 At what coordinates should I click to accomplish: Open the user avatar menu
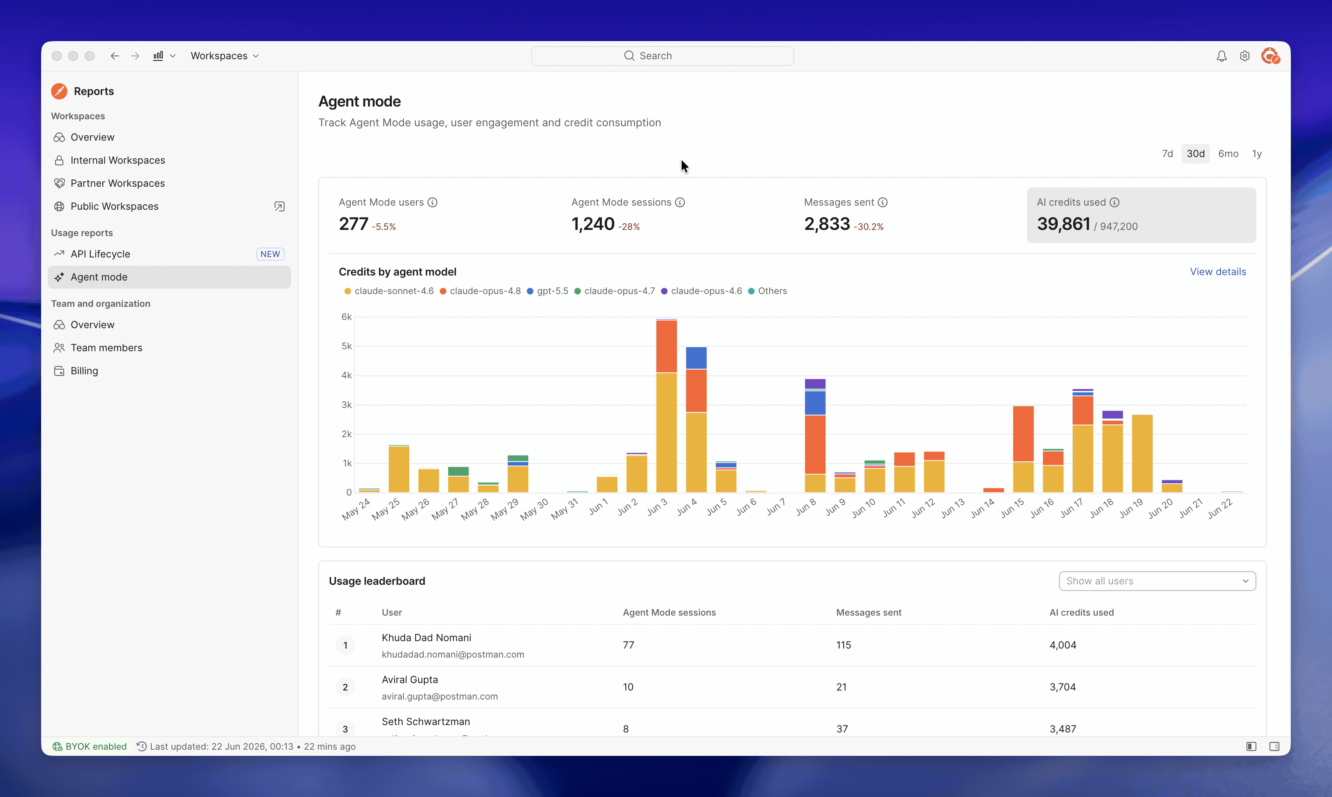pyautogui.click(x=1270, y=56)
